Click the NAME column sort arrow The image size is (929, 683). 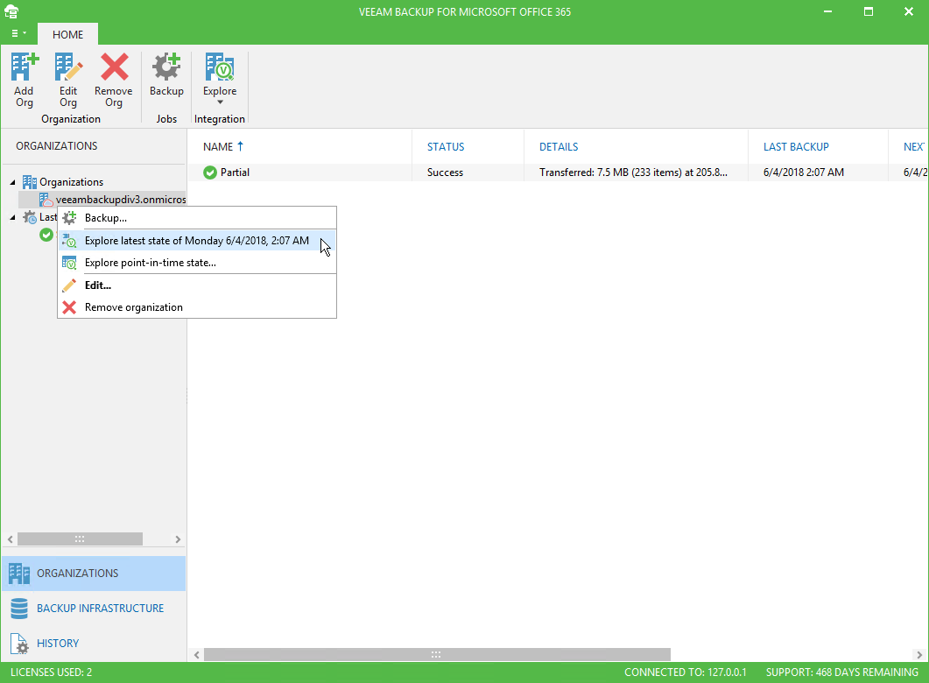pyautogui.click(x=240, y=146)
